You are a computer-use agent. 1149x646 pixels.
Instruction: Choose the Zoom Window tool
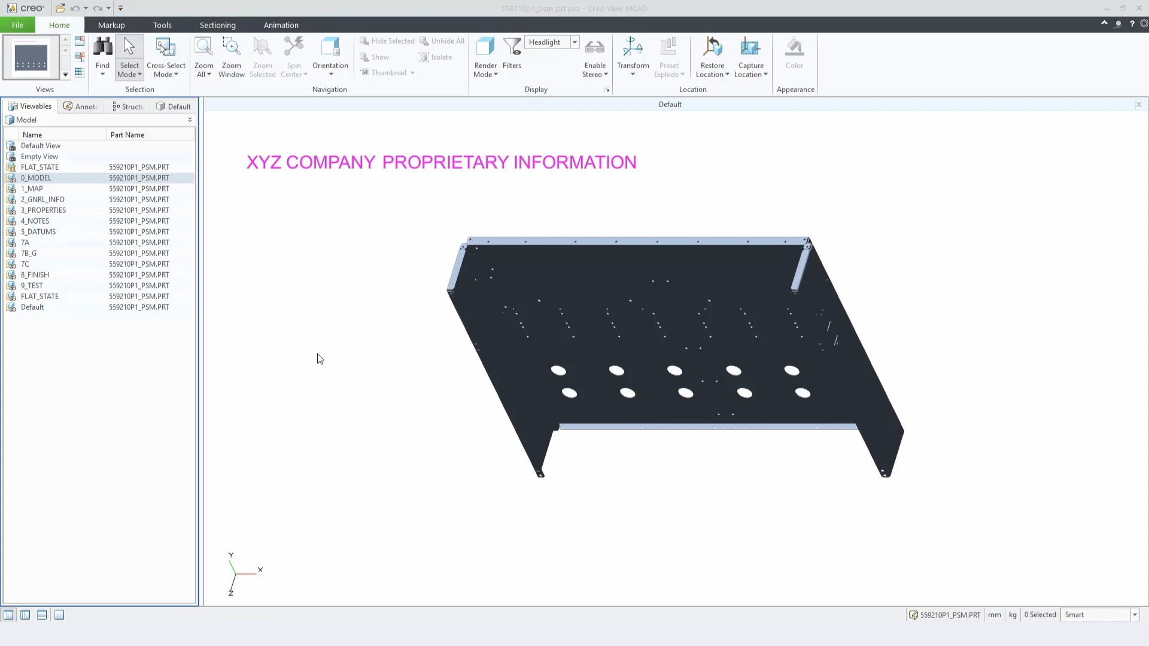[x=231, y=57]
